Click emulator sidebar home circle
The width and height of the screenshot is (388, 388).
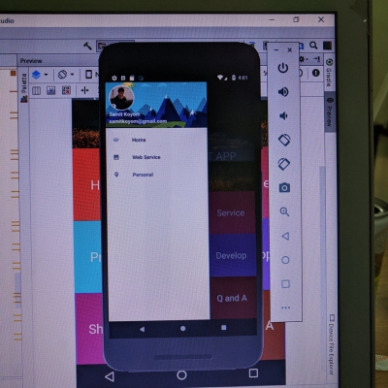pos(285,260)
